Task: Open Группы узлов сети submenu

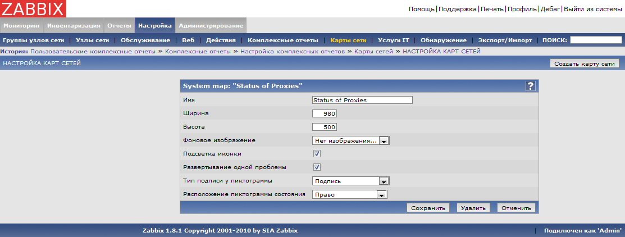Action: 34,40
